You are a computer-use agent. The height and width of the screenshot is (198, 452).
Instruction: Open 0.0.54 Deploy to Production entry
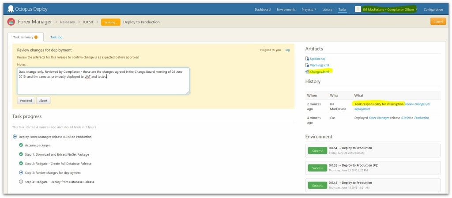(350, 148)
